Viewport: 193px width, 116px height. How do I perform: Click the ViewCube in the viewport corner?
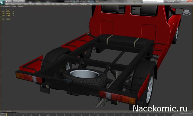186,12
